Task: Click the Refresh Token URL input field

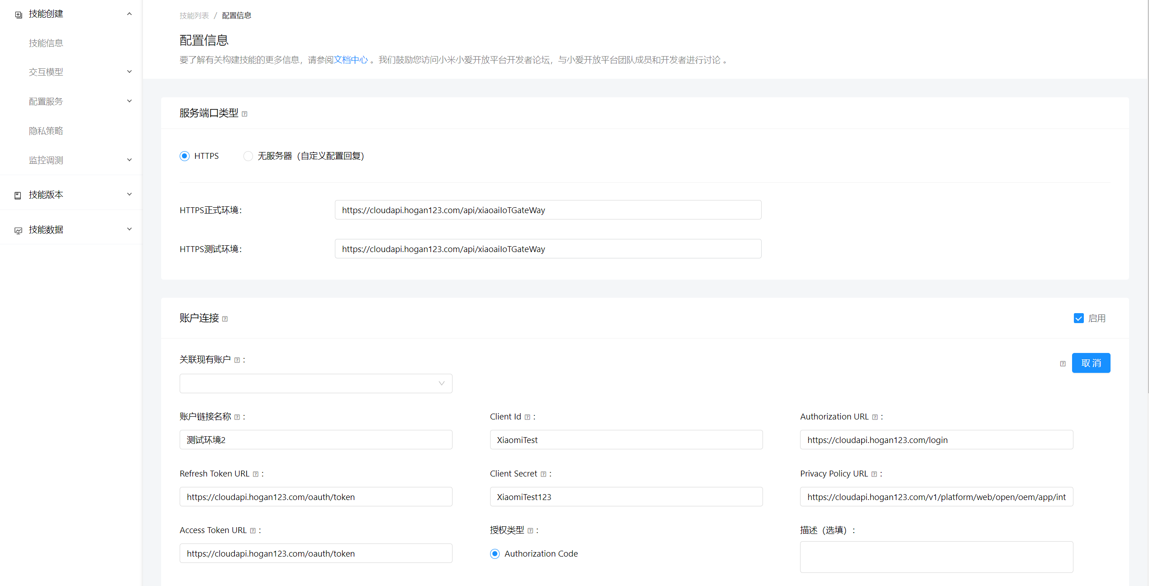Action: [316, 497]
